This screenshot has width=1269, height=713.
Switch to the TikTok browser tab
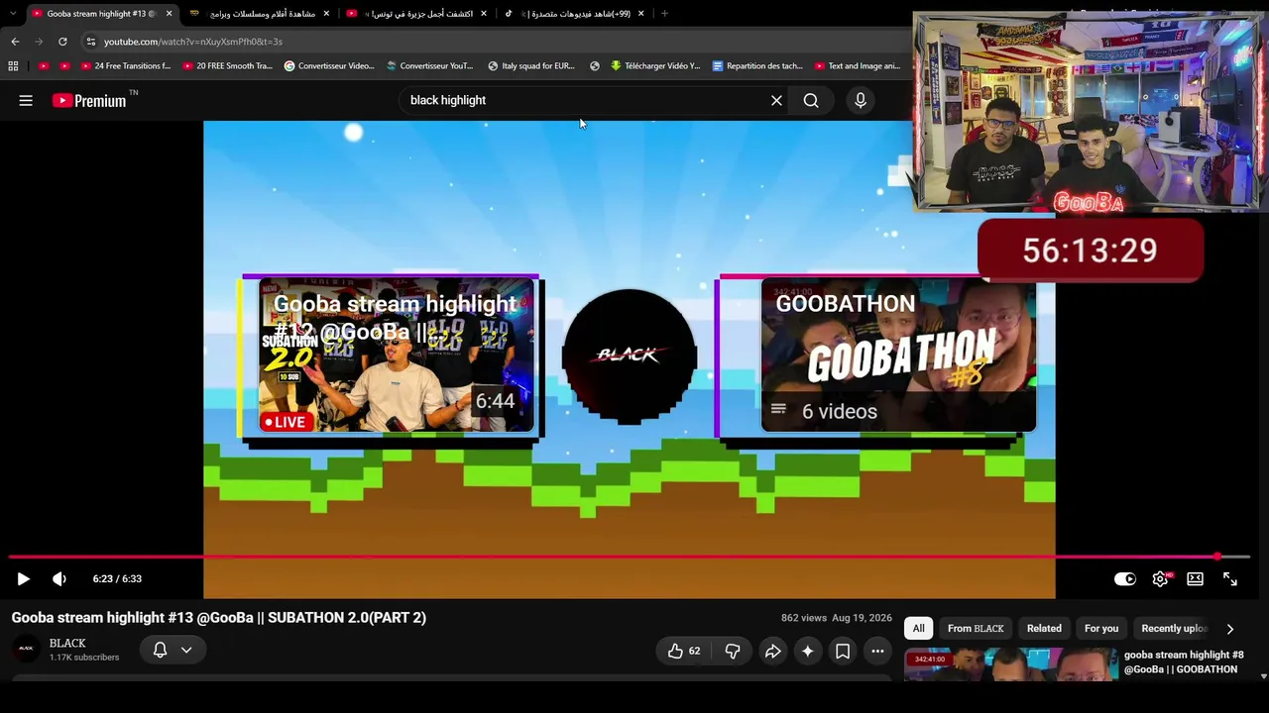[x=575, y=14]
